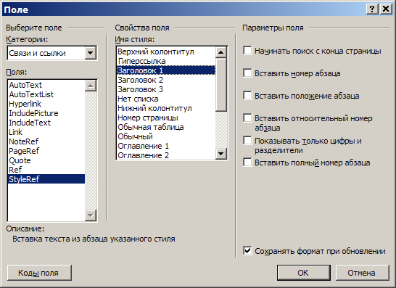Screen dimensions: 396x288
Task: Choose style Верхний колонтитул
Action: (x=166, y=52)
